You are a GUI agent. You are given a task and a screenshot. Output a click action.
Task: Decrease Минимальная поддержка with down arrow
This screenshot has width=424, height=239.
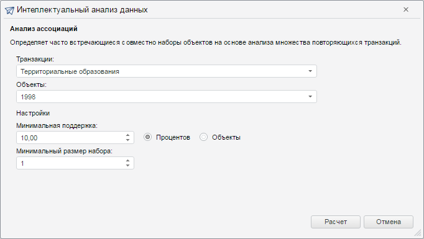pyautogui.click(x=127, y=140)
